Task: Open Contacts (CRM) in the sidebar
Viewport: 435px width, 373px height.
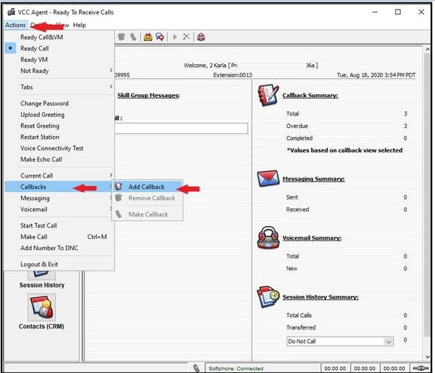Action: click(x=42, y=307)
